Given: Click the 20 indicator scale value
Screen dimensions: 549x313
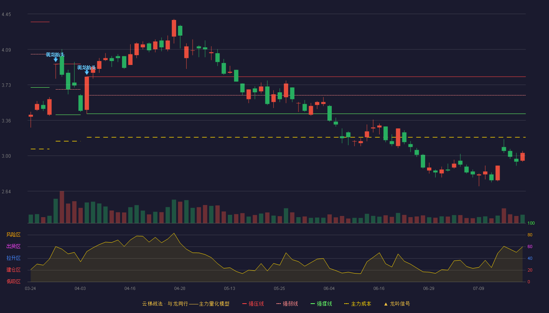Looking at the screenshot, I should [x=530, y=270].
